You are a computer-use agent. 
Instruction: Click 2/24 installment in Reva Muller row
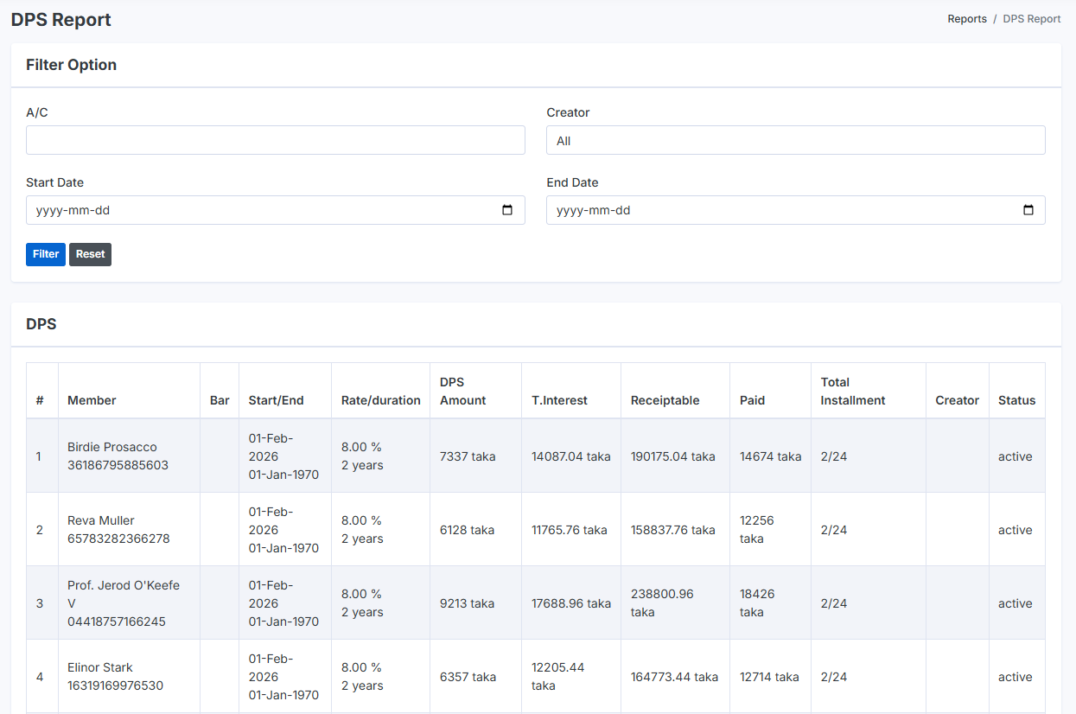tap(833, 530)
